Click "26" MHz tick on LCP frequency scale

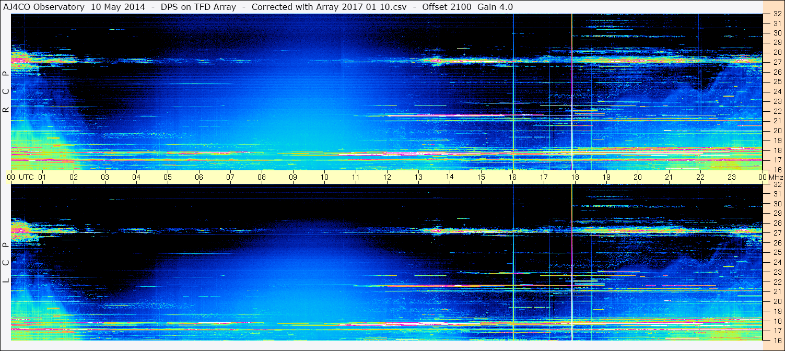(x=777, y=243)
